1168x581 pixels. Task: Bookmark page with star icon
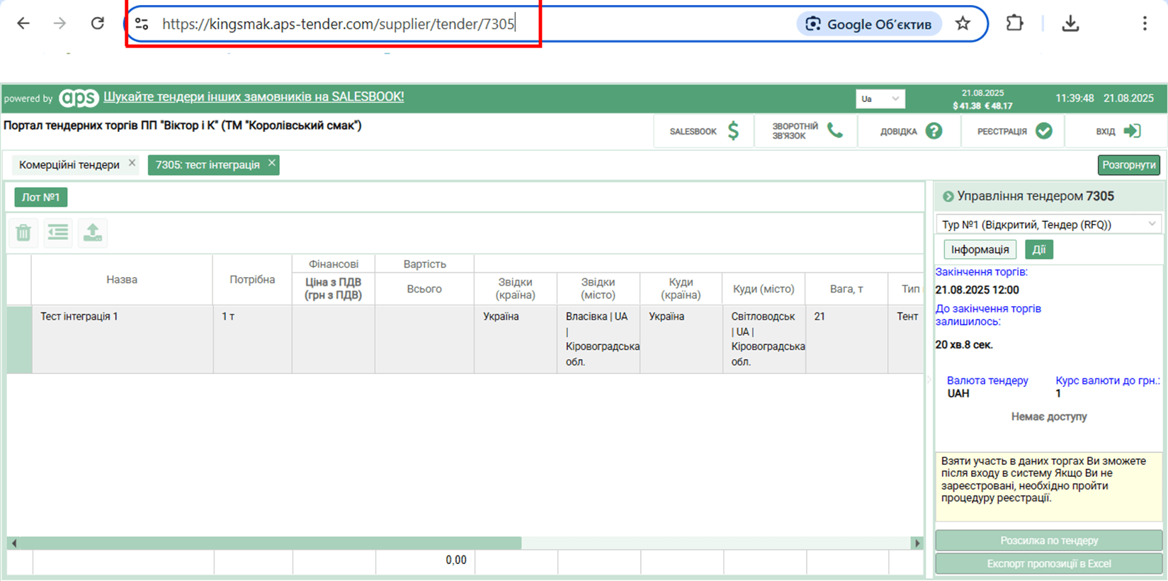[963, 24]
